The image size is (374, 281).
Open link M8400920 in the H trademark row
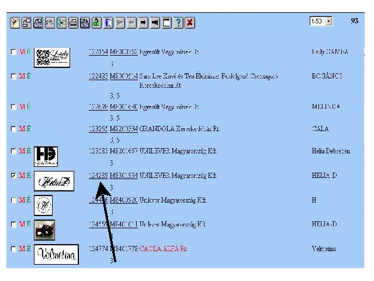pyautogui.click(x=123, y=200)
